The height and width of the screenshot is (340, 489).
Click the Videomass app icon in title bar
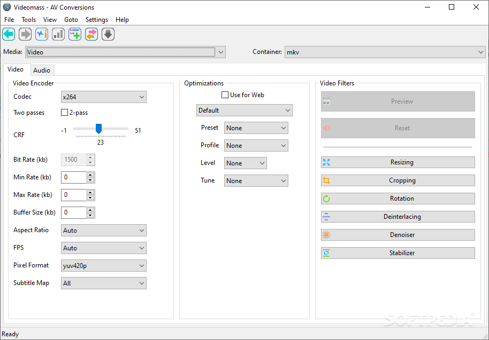(x=7, y=7)
